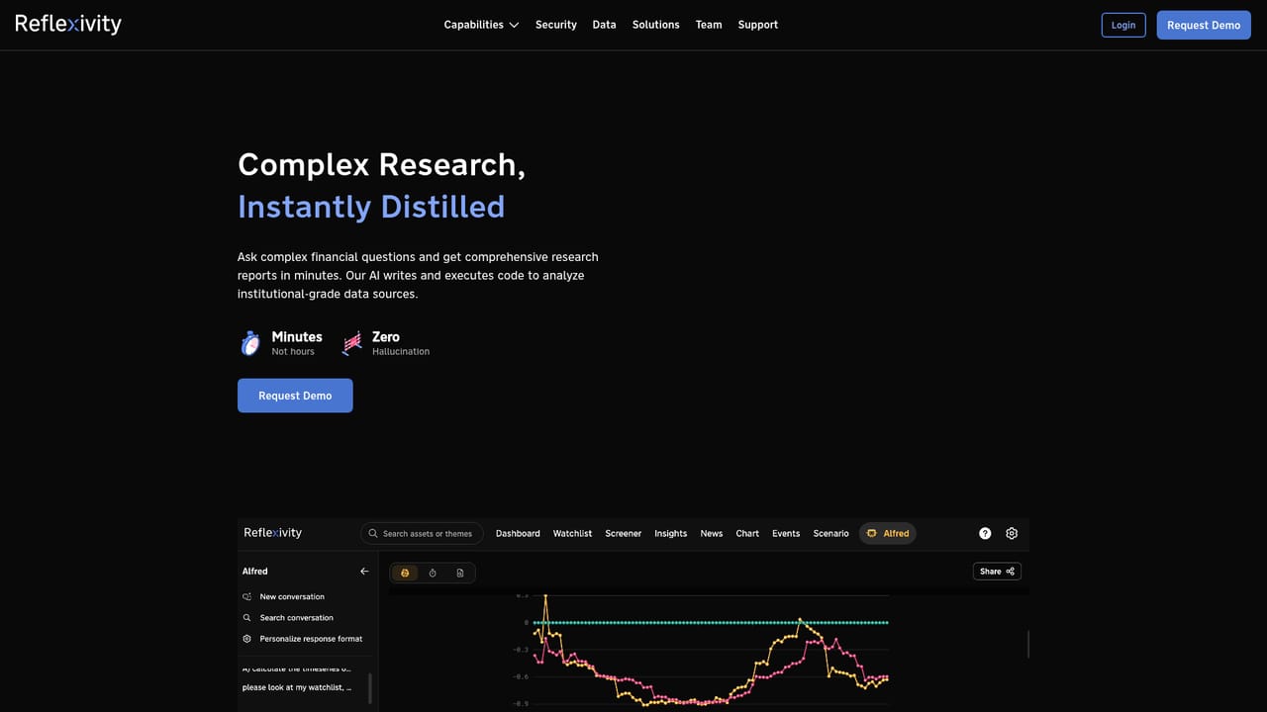1267x712 pixels.
Task: Click the Search assets or themes field
Action: [423, 533]
